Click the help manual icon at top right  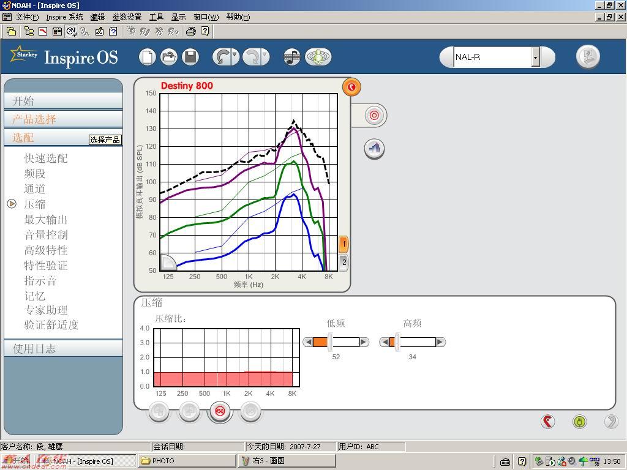coord(588,56)
